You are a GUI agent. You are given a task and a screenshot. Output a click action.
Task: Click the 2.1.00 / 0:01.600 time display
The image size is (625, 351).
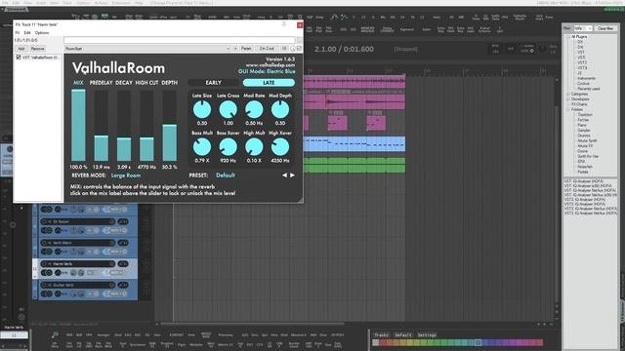(344, 49)
